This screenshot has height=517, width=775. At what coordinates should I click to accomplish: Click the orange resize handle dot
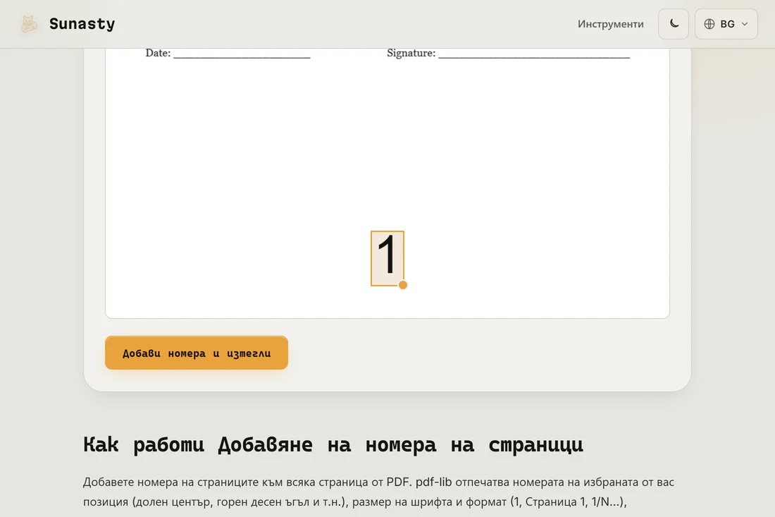403,285
